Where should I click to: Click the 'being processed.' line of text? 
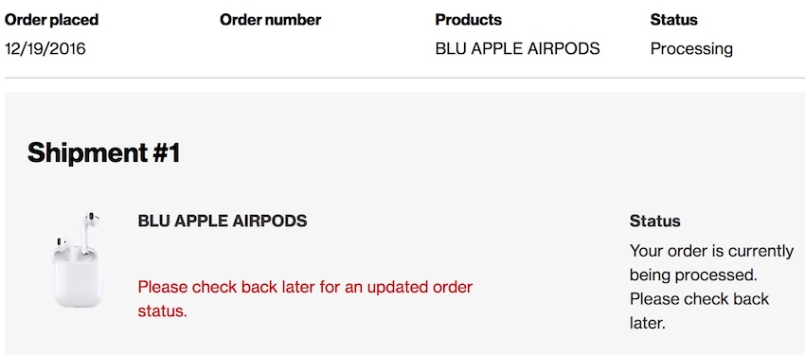pyautogui.click(x=693, y=275)
